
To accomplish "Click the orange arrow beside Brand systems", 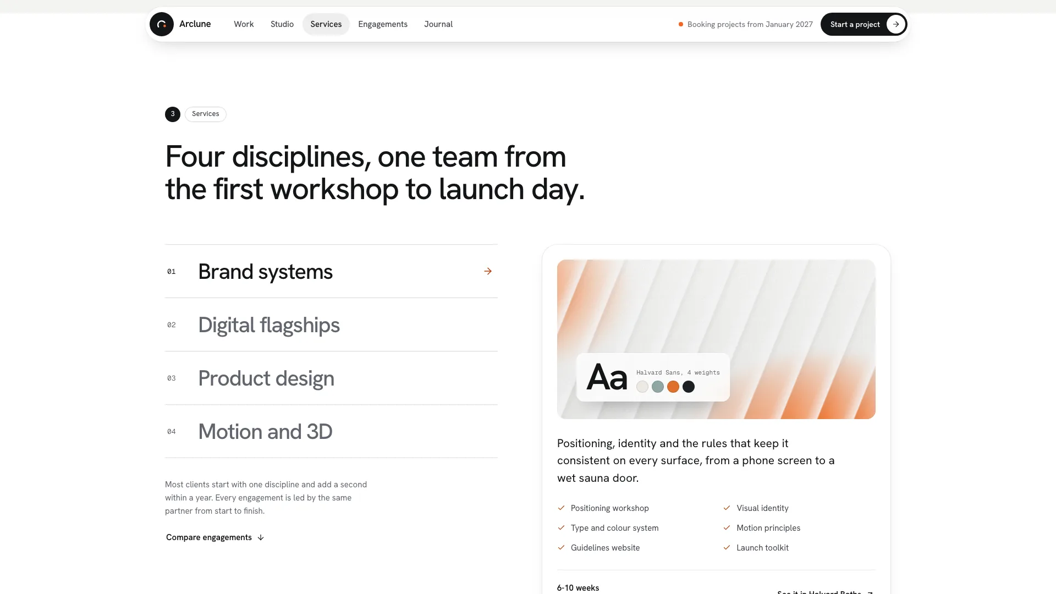I will [488, 271].
